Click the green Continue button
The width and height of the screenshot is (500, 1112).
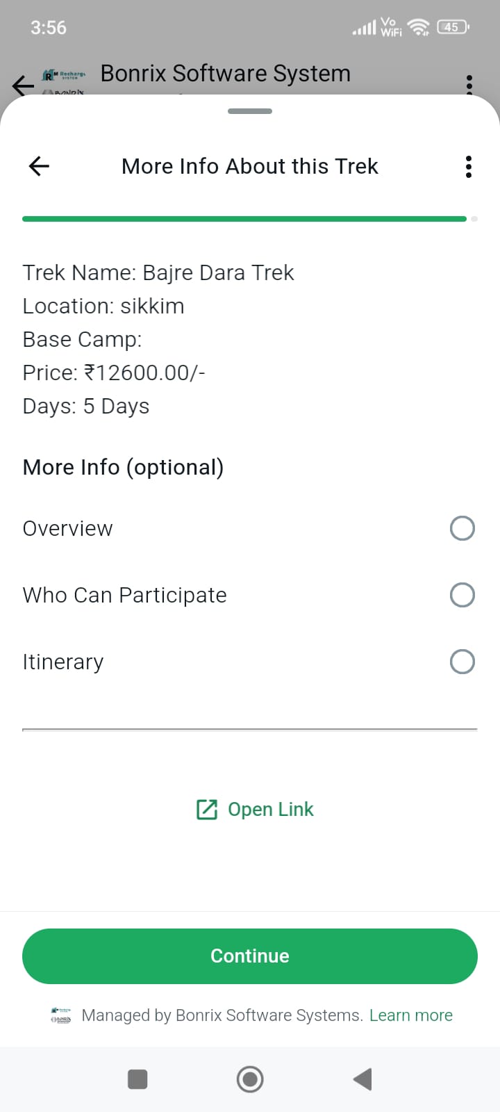click(250, 956)
